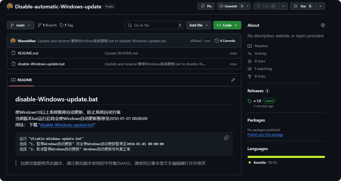This screenshot has height=181, width=341.
Task: Open the Readme link in About
Action: coord(258,46)
